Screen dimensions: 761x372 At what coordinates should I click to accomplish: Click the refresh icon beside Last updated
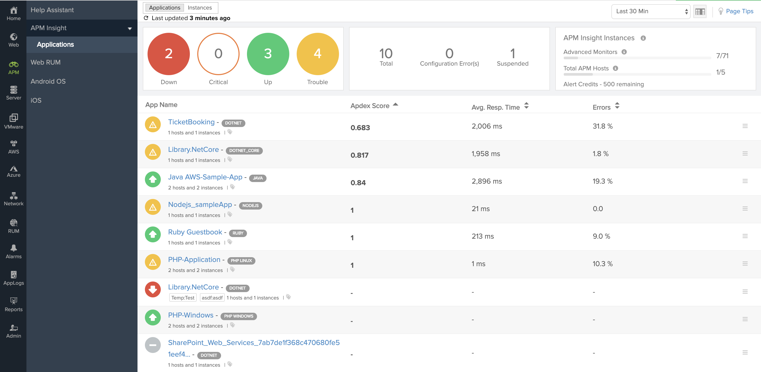click(146, 18)
